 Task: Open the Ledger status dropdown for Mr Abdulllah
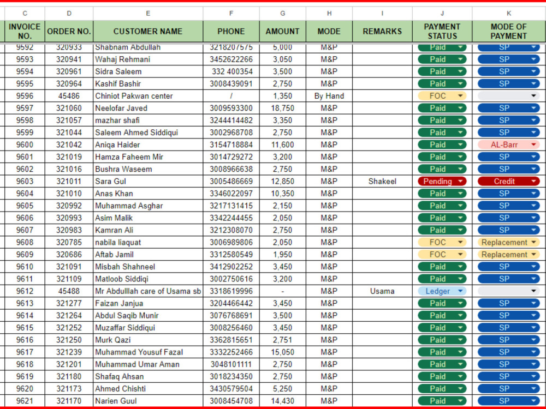click(442, 291)
